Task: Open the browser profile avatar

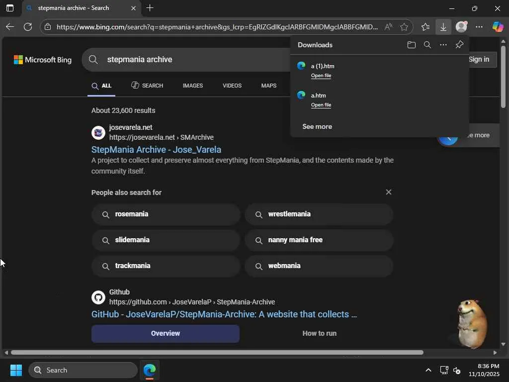Action: point(461,27)
